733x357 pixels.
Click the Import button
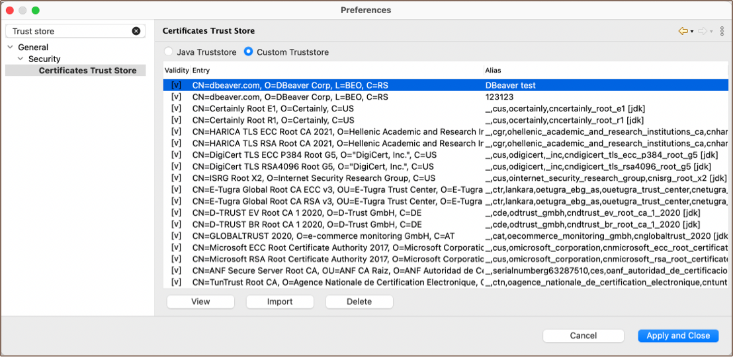point(280,302)
